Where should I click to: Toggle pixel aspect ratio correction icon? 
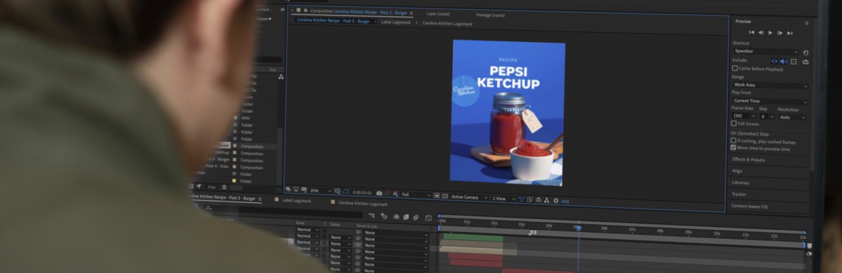(x=521, y=200)
